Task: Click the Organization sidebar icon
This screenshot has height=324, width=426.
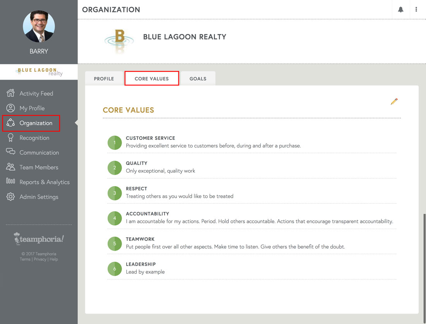Action: 10,123
